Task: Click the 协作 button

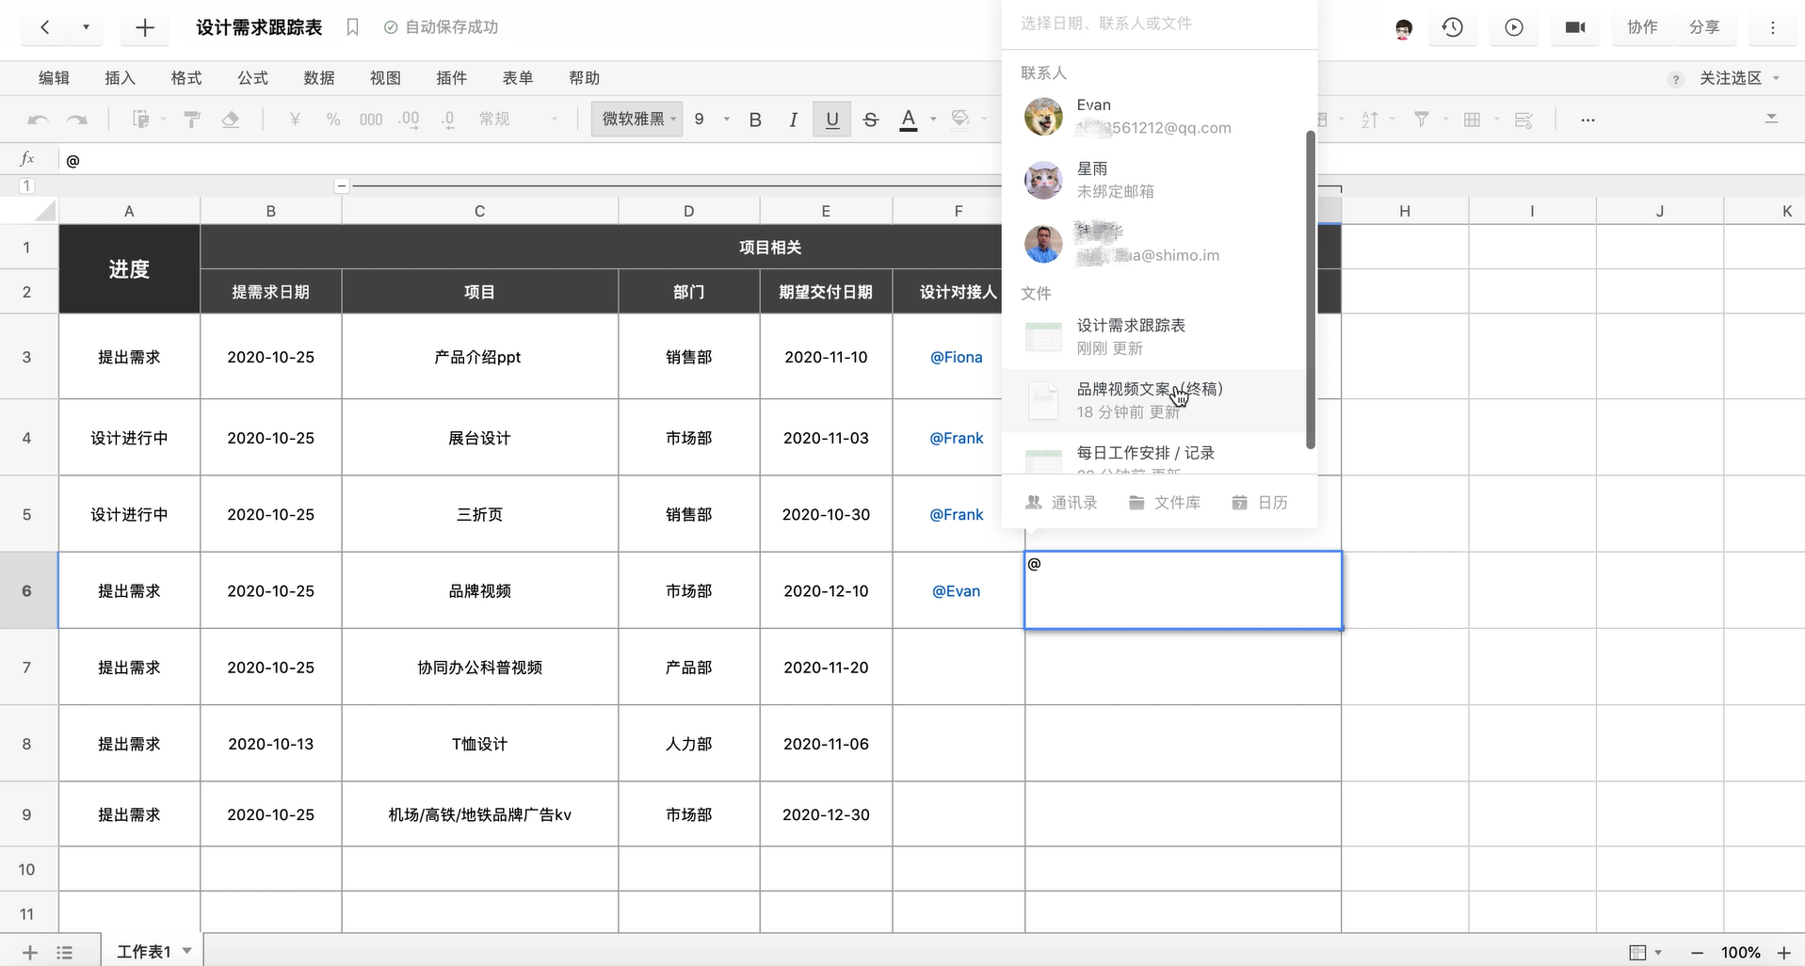Action: click(1642, 27)
